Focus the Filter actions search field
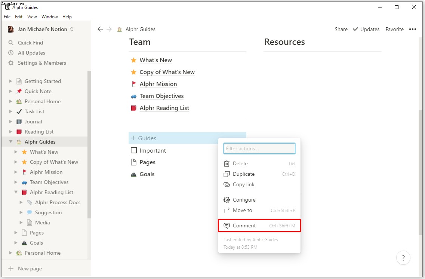The width and height of the screenshot is (425, 279). (259, 148)
